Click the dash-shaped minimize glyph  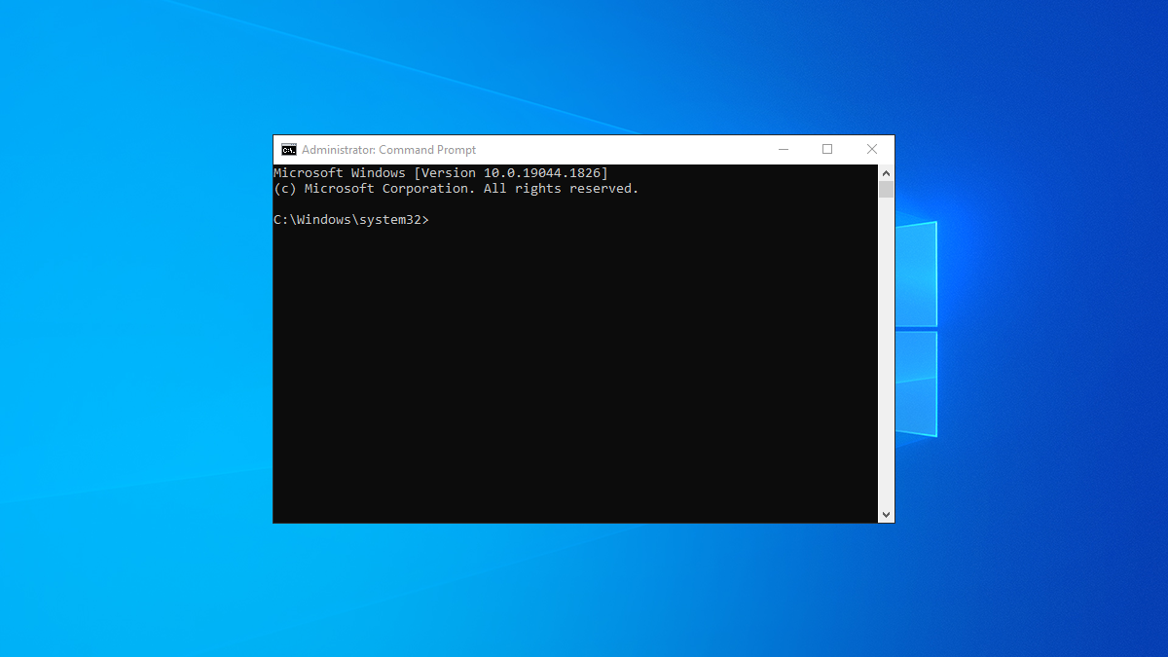point(784,149)
